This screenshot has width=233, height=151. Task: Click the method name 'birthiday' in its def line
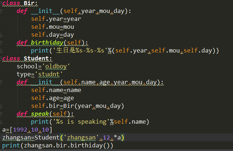(47, 43)
